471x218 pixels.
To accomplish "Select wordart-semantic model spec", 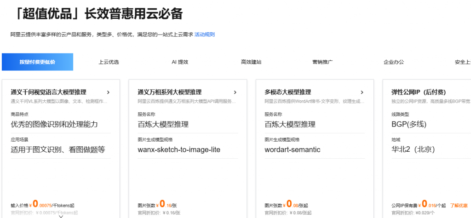I will click(x=293, y=149).
